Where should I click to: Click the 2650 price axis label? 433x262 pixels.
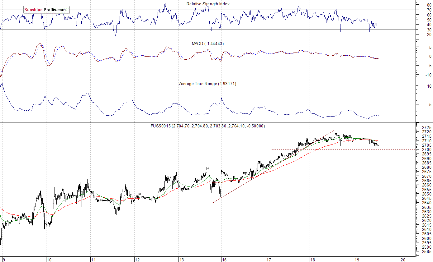pos(427,194)
